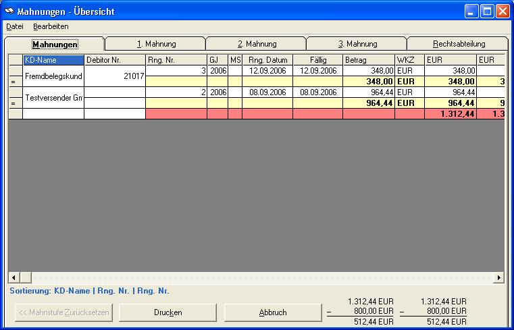514x330 pixels.
Task: Sort by the KD-Name column header
Action: tap(53, 60)
